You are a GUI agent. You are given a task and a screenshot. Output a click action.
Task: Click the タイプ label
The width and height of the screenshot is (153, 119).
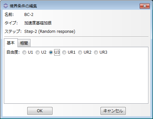[11, 23]
